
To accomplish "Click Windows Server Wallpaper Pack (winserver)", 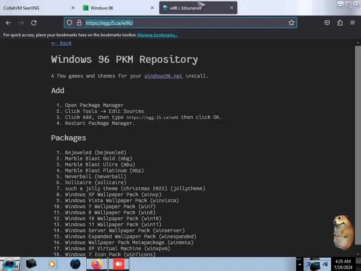I will point(125,230).
